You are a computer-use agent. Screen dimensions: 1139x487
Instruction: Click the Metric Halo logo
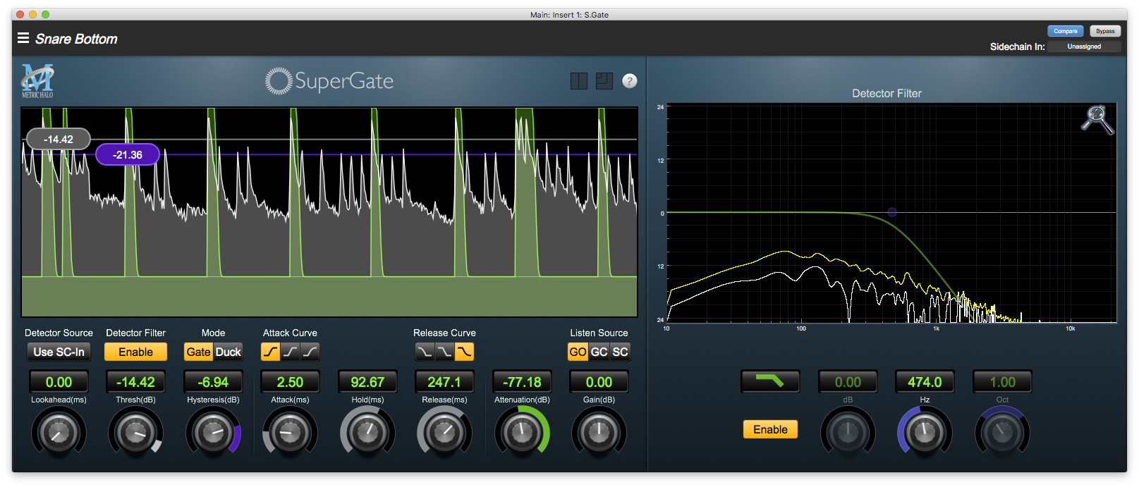[38, 81]
